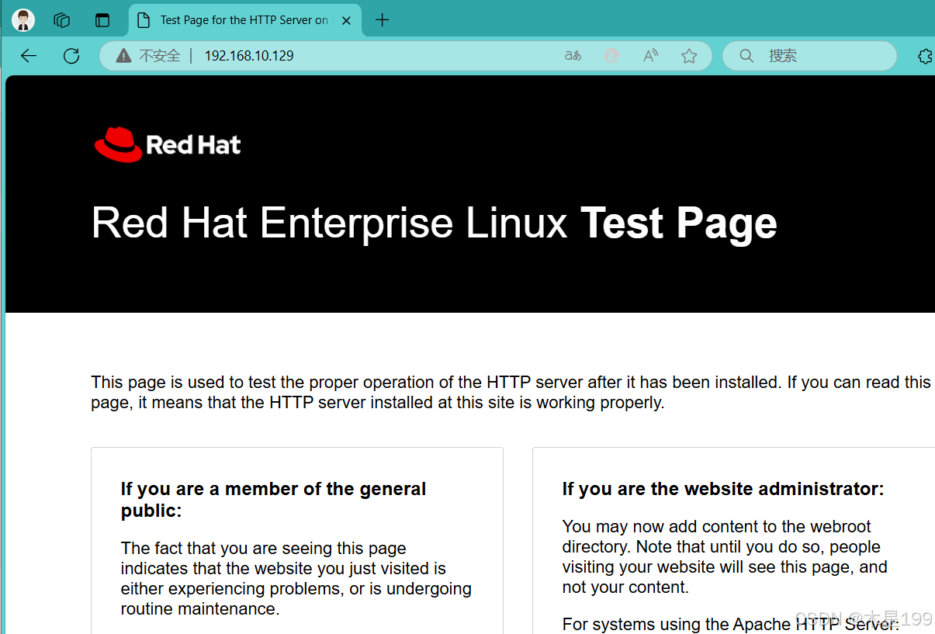Click the '不安全' security label

click(160, 56)
